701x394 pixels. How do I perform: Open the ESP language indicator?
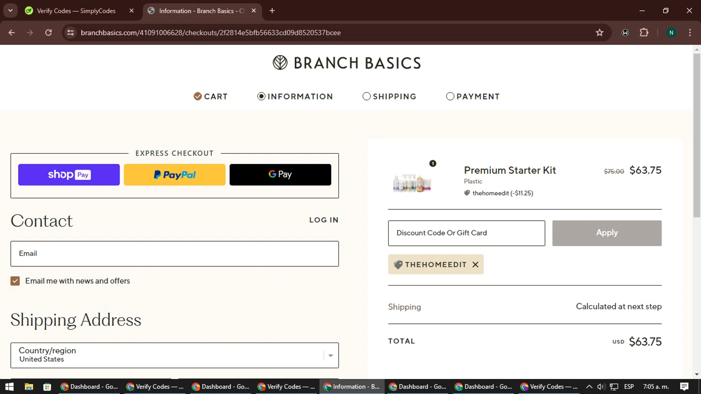[x=629, y=387]
